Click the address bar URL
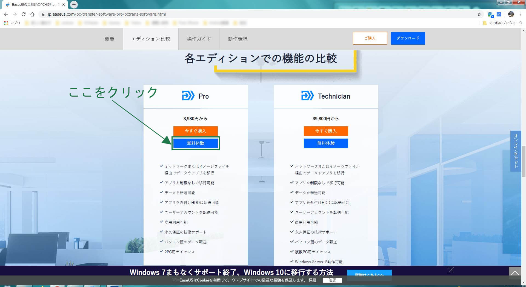Viewport: 526px width, 287px height. pyautogui.click(x=107, y=14)
